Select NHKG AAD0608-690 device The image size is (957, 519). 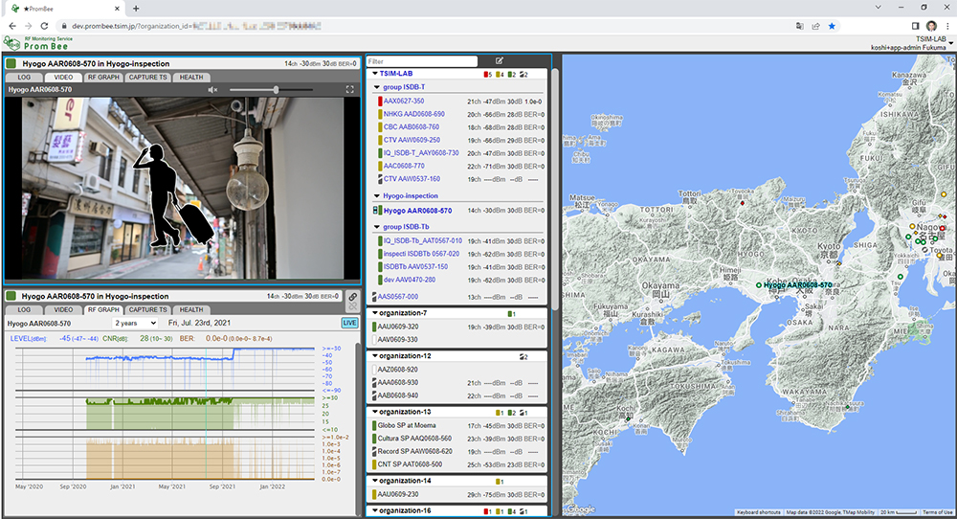tap(414, 114)
